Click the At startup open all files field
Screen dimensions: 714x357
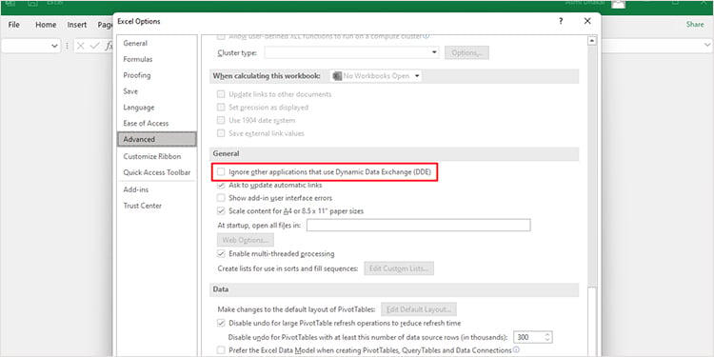419,225
